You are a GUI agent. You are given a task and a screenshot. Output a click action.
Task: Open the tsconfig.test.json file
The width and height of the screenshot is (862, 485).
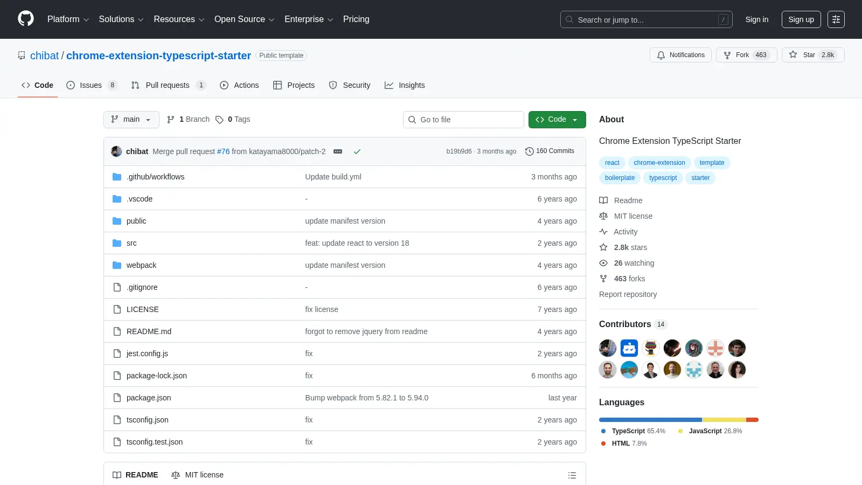tap(155, 442)
